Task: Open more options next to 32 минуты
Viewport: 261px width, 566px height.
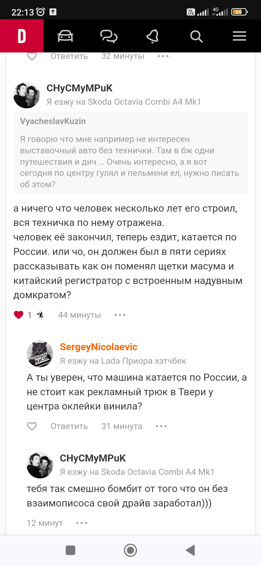Action: 163,56
